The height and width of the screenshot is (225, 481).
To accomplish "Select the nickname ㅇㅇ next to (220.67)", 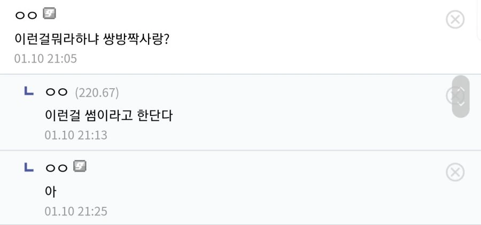I will pos(56,92).
